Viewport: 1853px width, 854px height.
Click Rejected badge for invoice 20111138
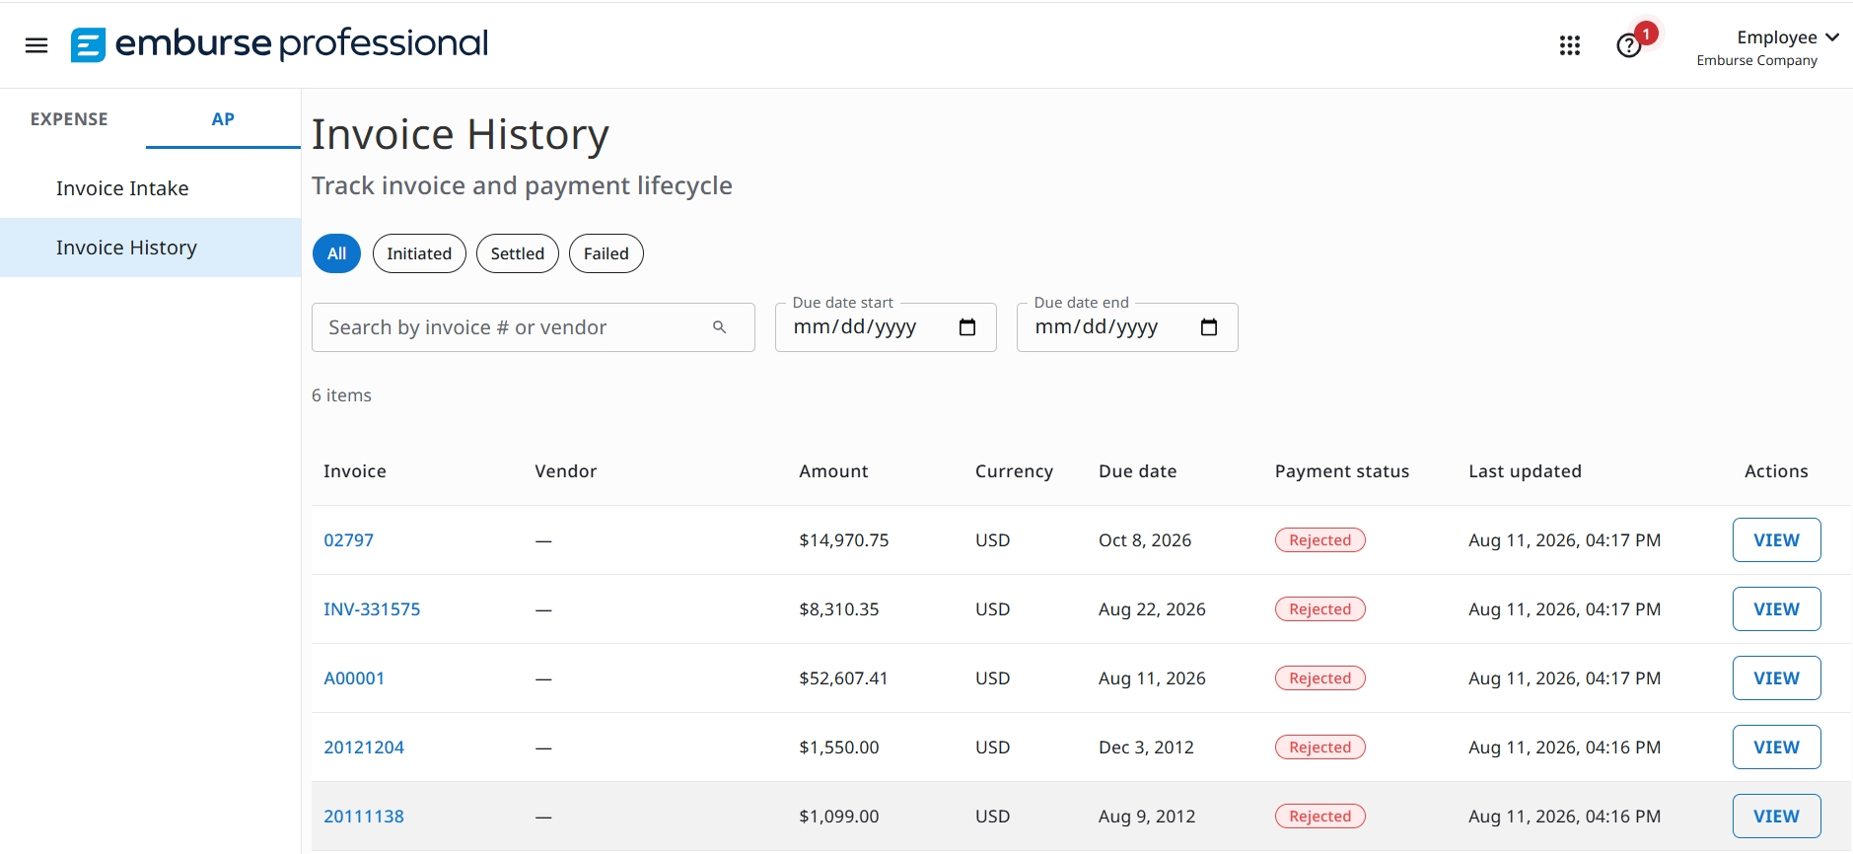(x=1320, y=817)
